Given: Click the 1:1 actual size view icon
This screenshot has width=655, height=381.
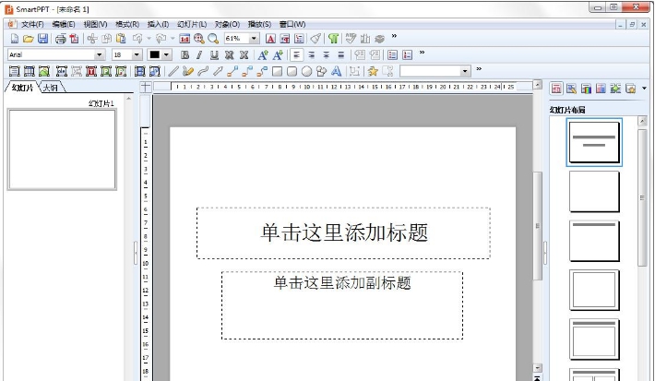Looking at the screenshot, I should (x=185, y=39).
